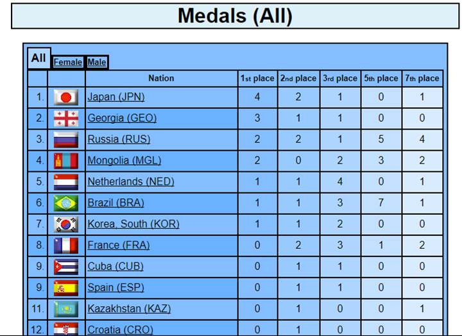This screenshot has width=462, height=336.
Task: Click the Cuba flag icon
Action: pyautogui.click(x=66, y=267)
